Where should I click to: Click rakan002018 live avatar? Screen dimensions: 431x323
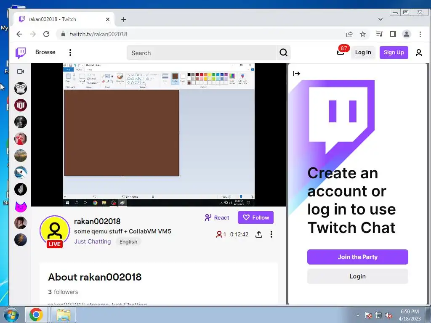(55, 231)
